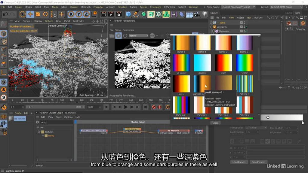Select the Scale tool

point(38,14)
